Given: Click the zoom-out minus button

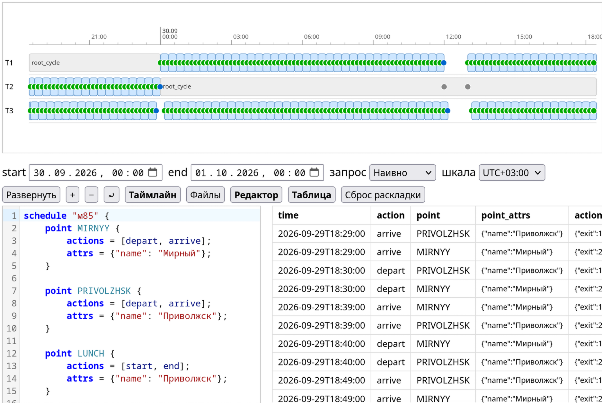Looking at the screenshot, I should coord(92,195).
